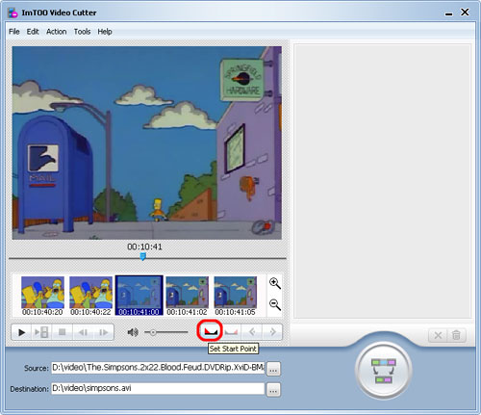Open the File menu

[14, 32]
